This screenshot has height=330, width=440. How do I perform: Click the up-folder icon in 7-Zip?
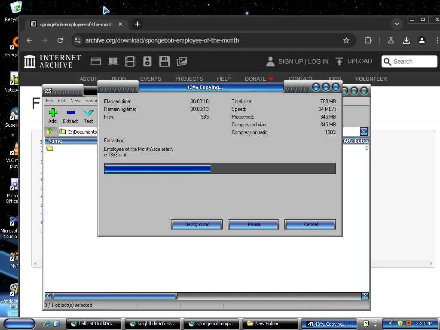click(x=50, y=131)
